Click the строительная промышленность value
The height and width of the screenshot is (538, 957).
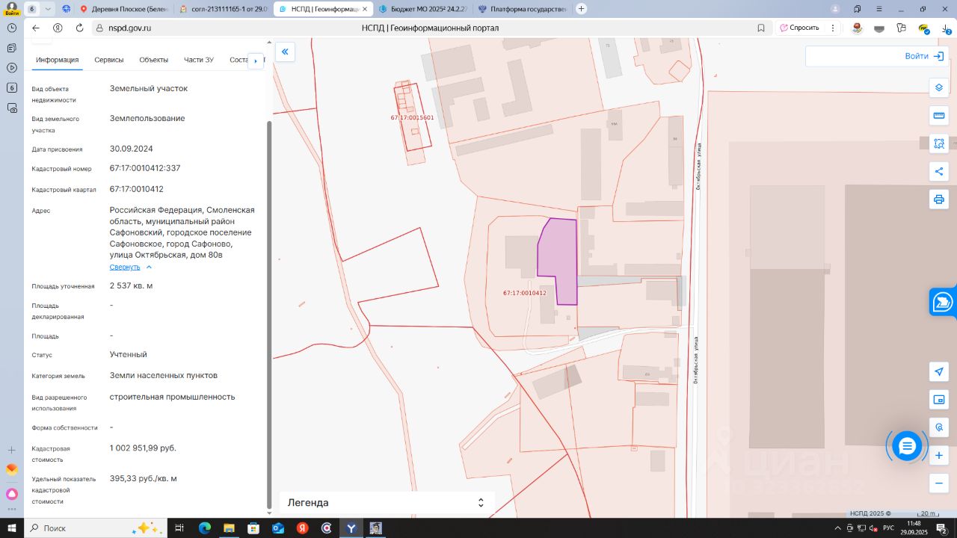tap(172, 397)
